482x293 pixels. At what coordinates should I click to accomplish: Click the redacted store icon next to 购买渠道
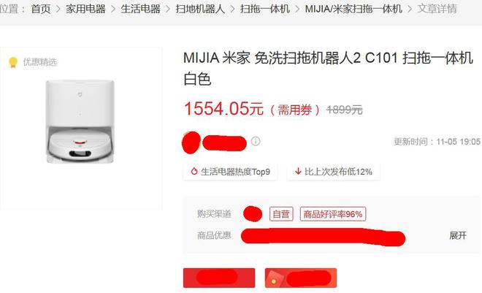point(253,214)
